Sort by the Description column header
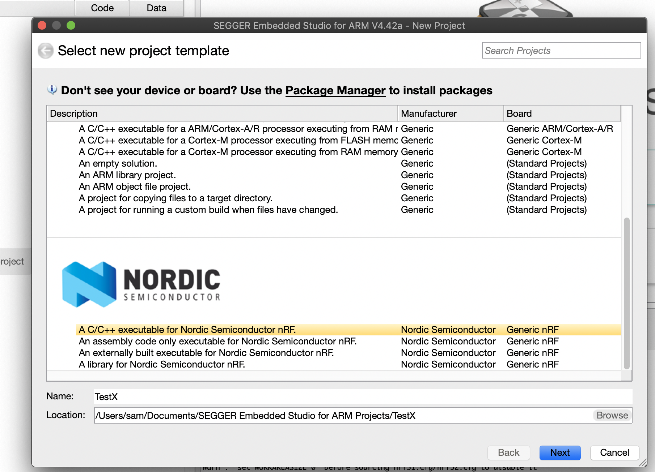This screenshot has width=655, height=472. (x=222, y=113)
